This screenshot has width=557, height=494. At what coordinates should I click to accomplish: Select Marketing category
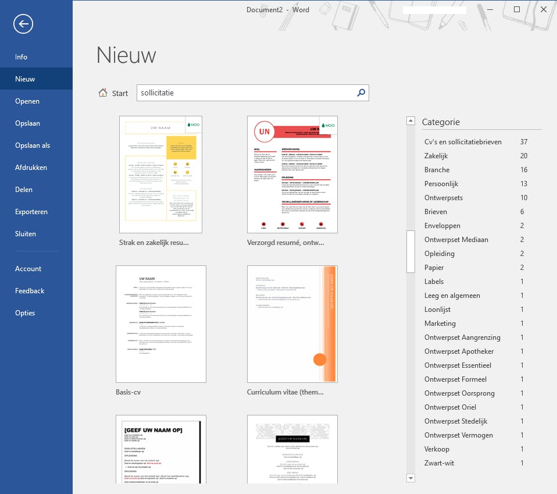tap(476, 324)
